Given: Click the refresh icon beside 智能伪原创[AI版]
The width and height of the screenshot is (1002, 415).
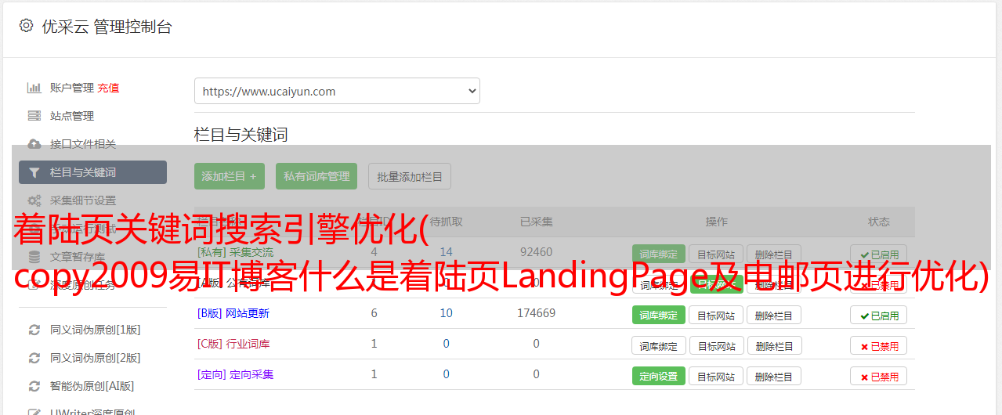Looking at the screenshot, I should pyautogui.click(x=34, y=386).
